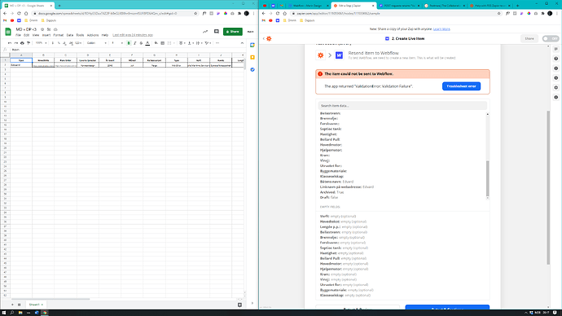Viewport: 562px width, 316px height.
Task: Open the fill color picker in Sheets
Action: pyautogui.click(x=156, y=43)
